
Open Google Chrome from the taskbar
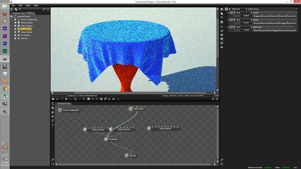tap(5, 89)
